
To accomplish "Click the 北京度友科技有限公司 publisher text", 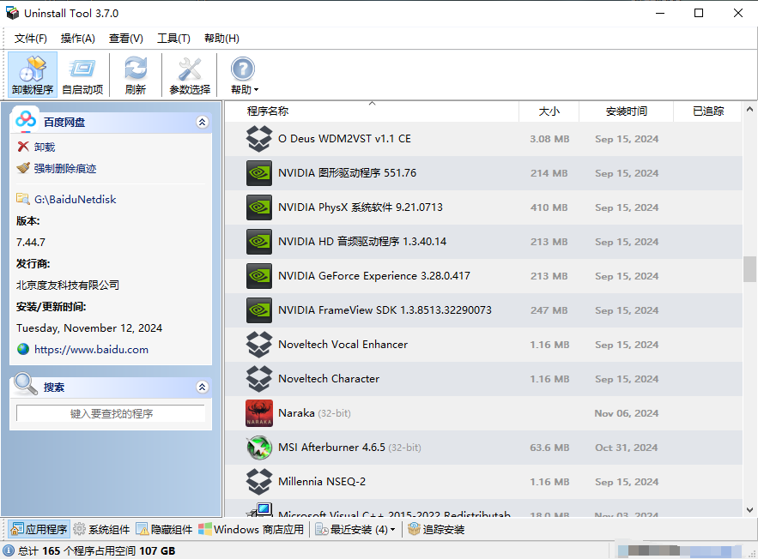I will [x=68, y=285].
